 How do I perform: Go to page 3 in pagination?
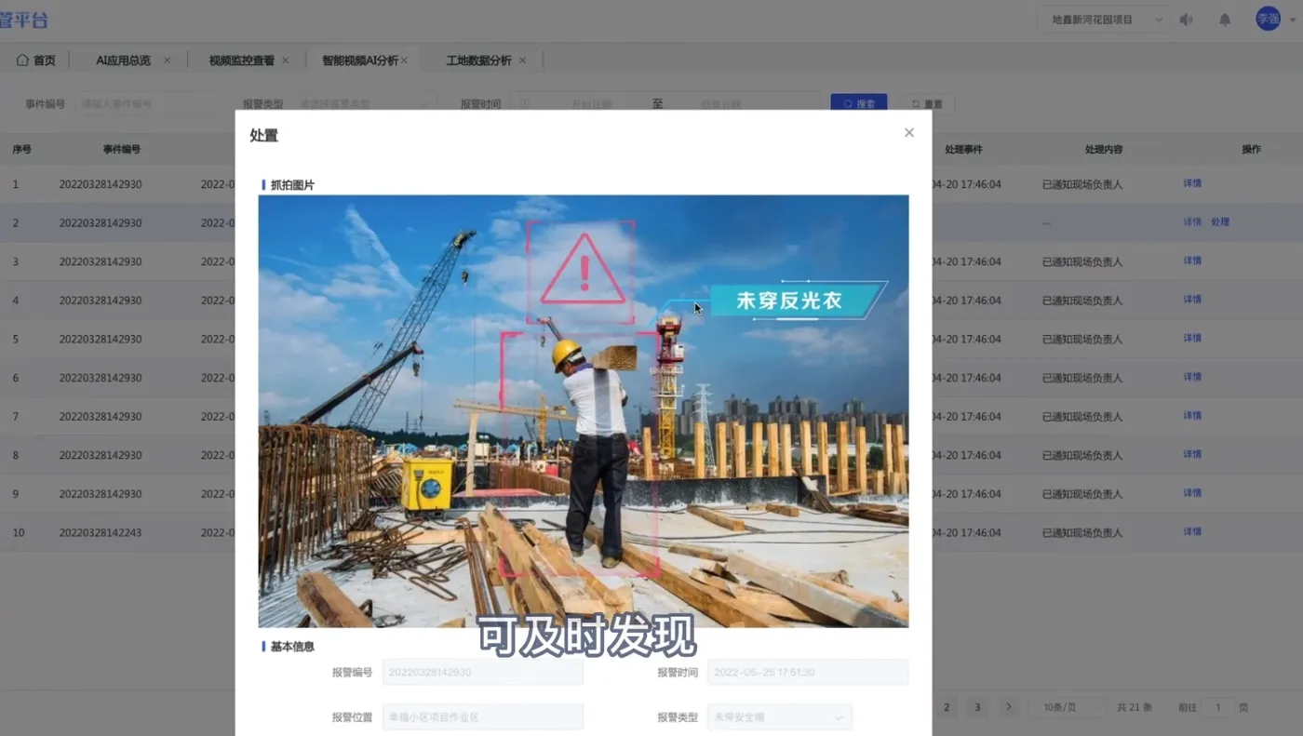(x=977, y=707)
